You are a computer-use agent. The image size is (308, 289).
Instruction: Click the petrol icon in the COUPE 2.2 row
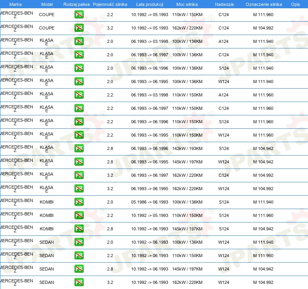click(x=79, y=15)
